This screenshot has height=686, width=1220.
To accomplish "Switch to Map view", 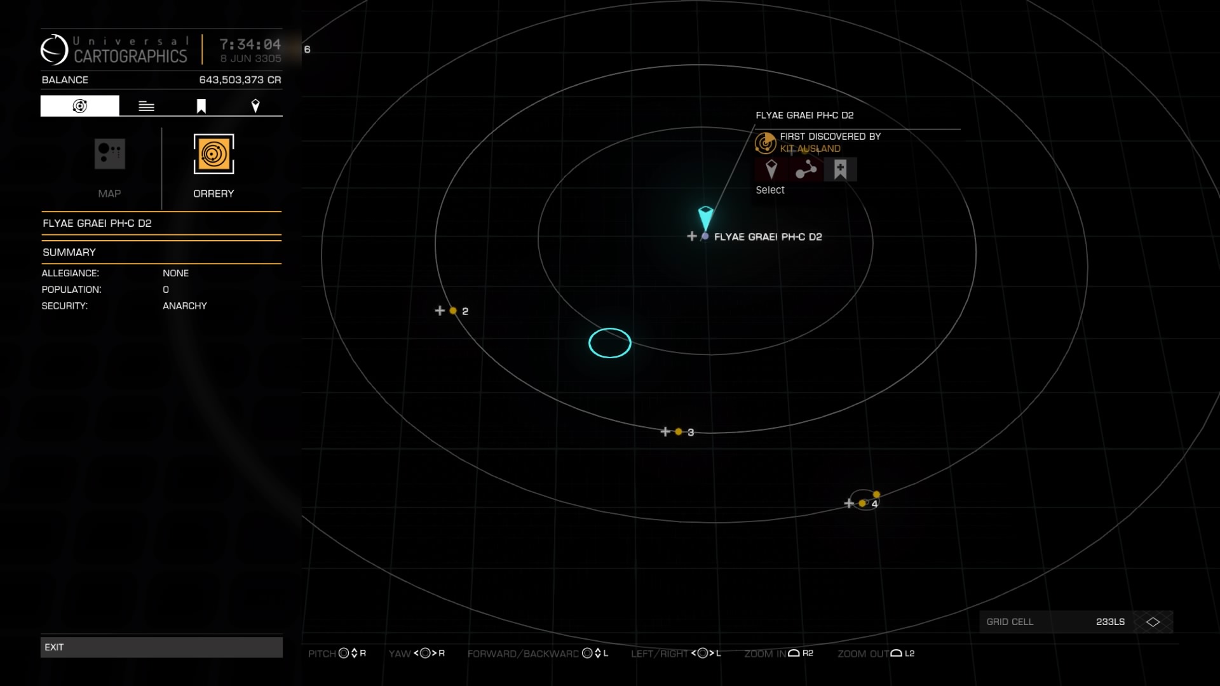I will coord(109,154).
